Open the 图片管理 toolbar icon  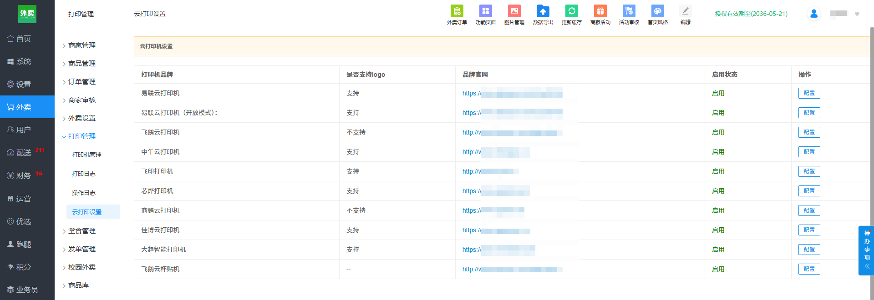tap(514, 15)
